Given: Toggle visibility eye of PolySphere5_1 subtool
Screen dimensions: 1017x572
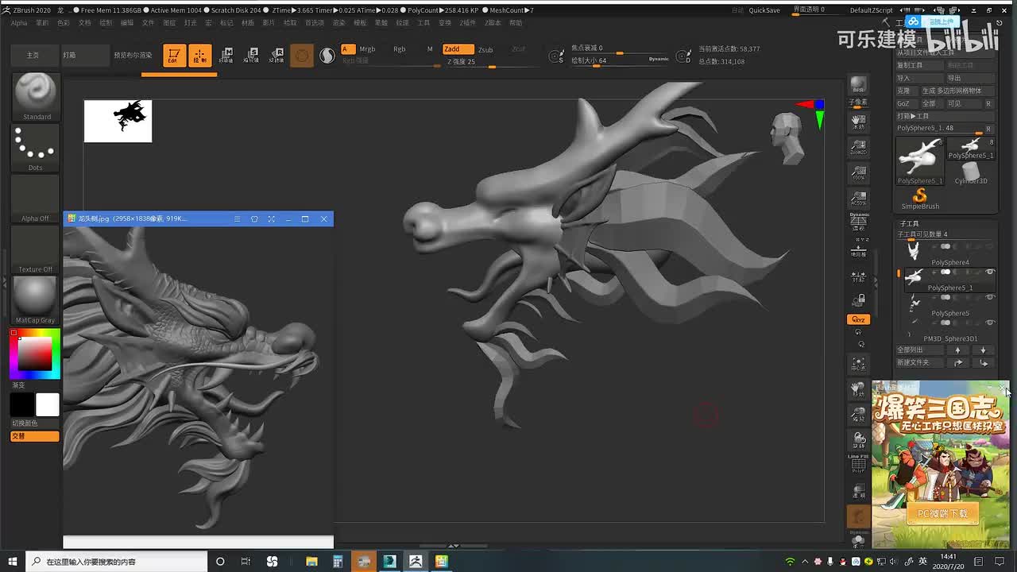Looking at the screenshot, I should [990, 272].
